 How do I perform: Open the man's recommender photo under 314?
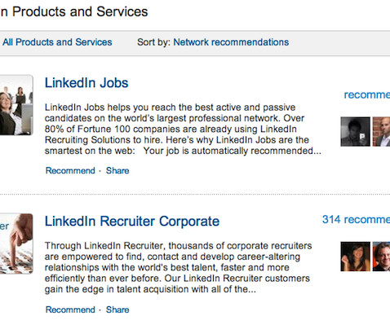pos(381,257)
